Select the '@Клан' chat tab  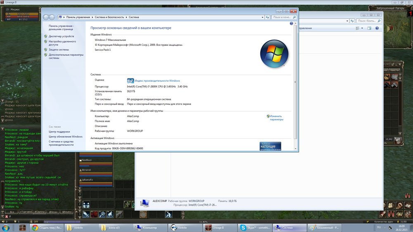coord(53,212)
